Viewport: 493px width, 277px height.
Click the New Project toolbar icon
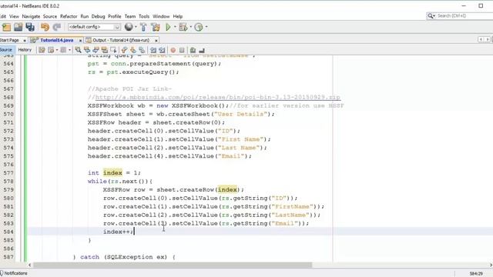pos(6,27)
